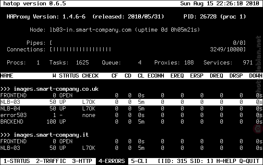Click the images.smart-company.co.uk proxy header

[x=56, y=89]
